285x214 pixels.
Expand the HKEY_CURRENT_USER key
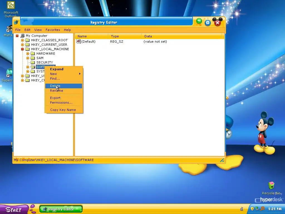22,45
